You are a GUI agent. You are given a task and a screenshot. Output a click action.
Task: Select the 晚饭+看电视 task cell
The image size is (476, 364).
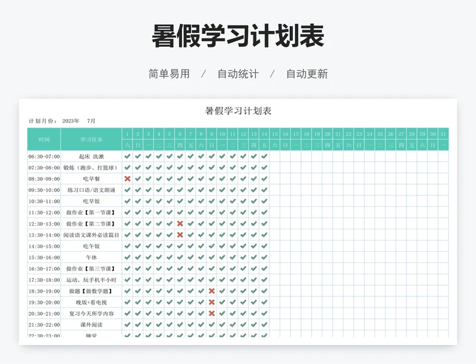pos(92,302)
